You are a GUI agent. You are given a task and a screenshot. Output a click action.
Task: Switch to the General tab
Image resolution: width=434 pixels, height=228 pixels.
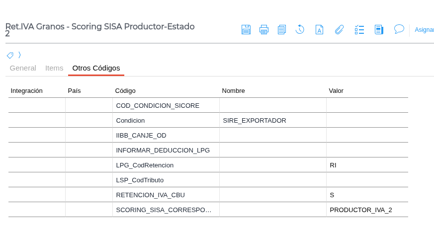[23, 68]
